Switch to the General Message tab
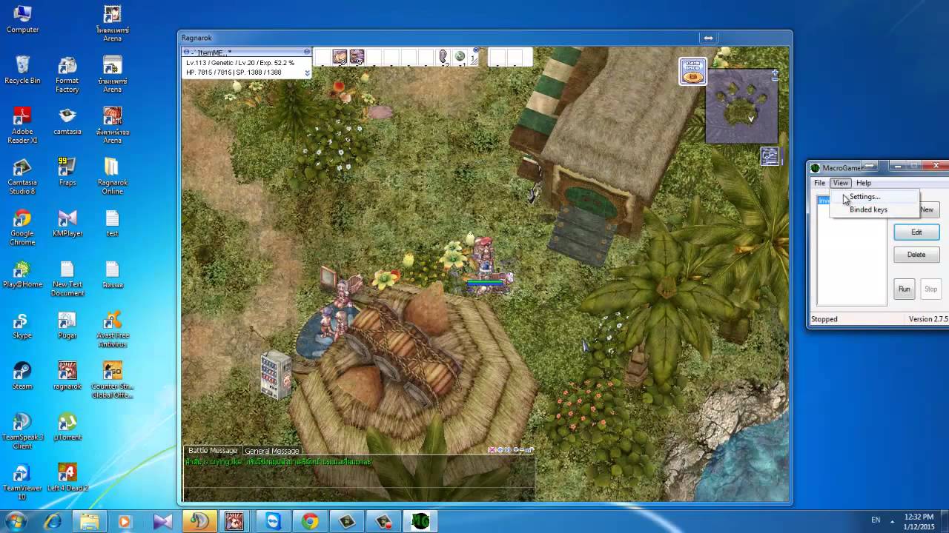The height and width of the screenshot is (533, 949). [271, 450]
